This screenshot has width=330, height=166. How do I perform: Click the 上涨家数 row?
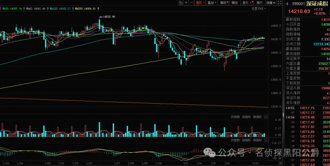307,73
